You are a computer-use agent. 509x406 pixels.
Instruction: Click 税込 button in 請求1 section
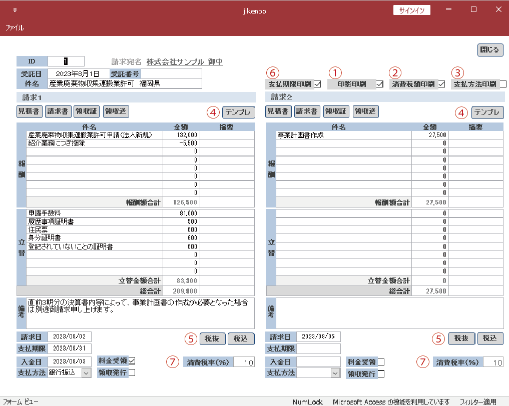241,338
